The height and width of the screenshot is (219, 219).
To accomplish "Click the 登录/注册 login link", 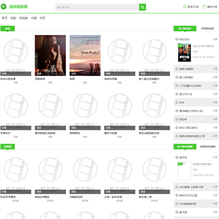I will 193,7.
